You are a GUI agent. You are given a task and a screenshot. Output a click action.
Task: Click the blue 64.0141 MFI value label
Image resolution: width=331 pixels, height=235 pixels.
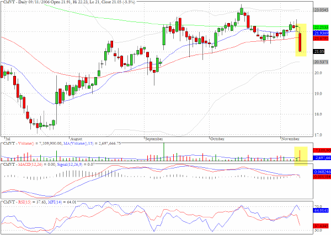321,211
